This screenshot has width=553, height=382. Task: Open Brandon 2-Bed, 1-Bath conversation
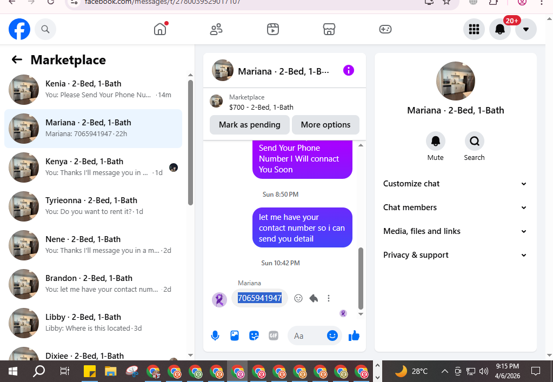tap(93, 284)
